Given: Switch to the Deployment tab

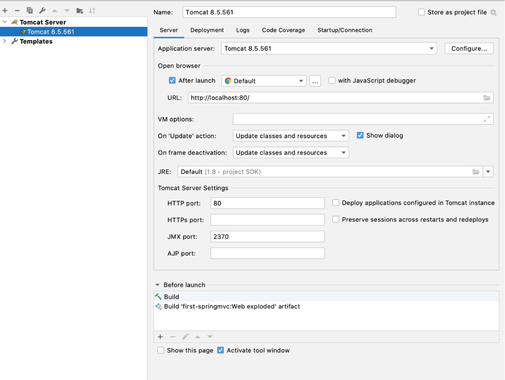Looking at the screenshot, I should click(x=207, y=30).
